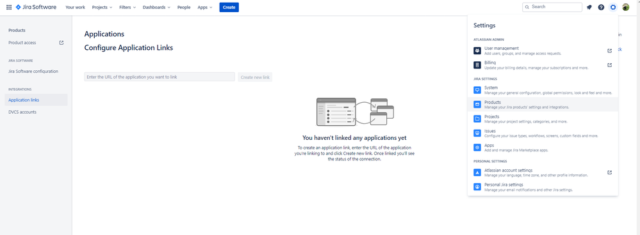Click the Atlassian account settings icon

477,172
